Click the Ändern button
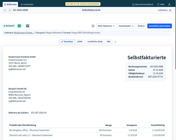This screenshot has width=176, height=140. [141, 26]
